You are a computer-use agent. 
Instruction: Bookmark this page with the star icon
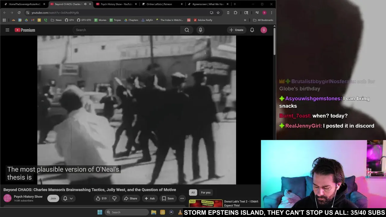(x=218, y=13)
